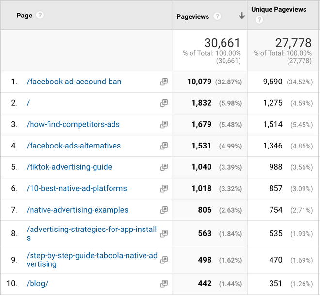Image resolution: width=320 pixels, height=296 pixels.
Task: Click external icon next to /10-best-native-ad-platforms
Action: click(x=164, y=189)
